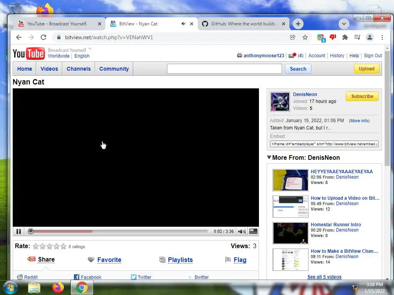The width and height of the screenshot is (394, 295).
Task: Click the video seek bar handle
Action: [31, 231]
